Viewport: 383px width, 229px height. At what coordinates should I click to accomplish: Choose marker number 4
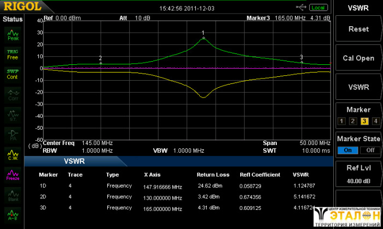pos(375,121)
